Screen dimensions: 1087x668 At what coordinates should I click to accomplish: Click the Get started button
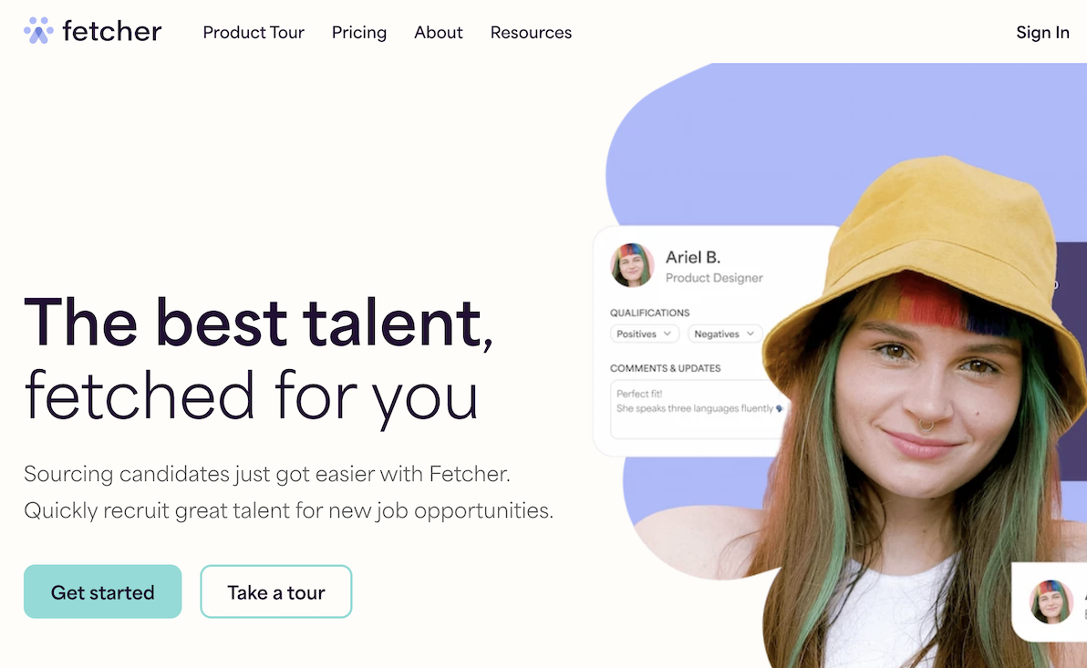[102, 591]
